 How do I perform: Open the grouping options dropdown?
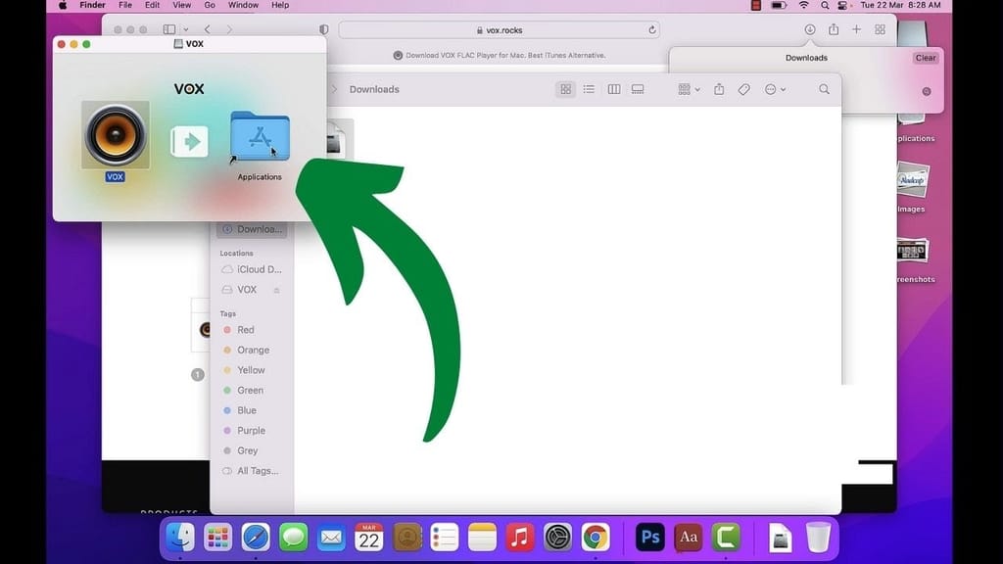[x=687, y=89]
